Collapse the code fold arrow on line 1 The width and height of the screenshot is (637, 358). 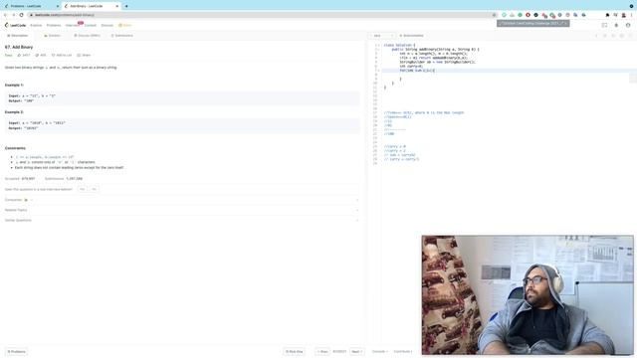pyautogui.click(x=378, y=45)
